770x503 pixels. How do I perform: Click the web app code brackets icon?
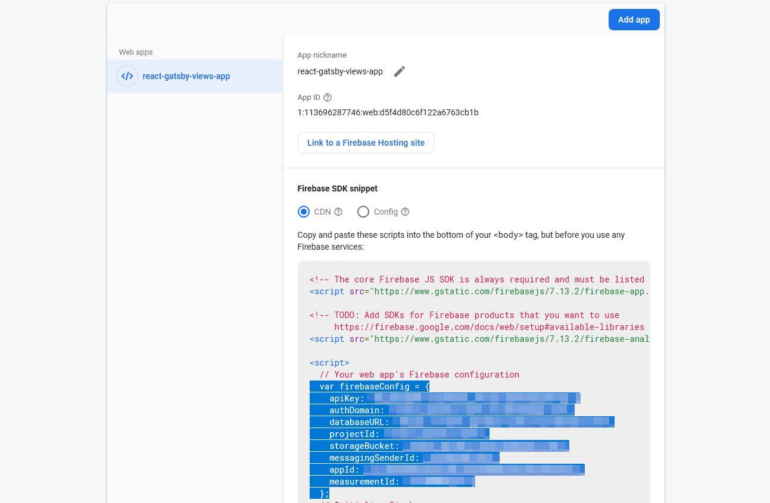tap(127, 76)
